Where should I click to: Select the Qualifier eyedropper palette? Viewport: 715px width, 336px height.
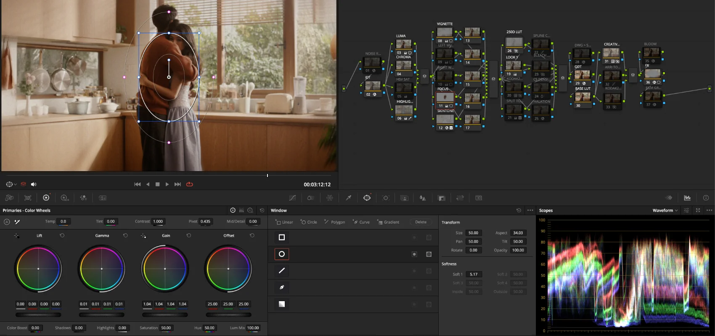(349, 198)
